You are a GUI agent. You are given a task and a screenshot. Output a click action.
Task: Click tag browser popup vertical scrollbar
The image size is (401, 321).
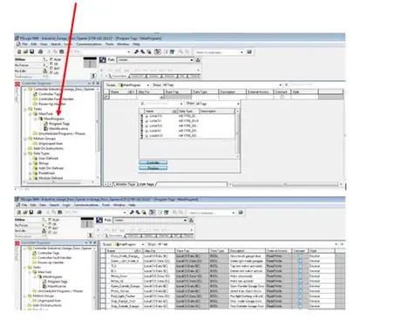(x=237, y=133)
